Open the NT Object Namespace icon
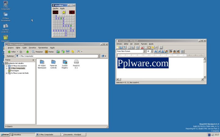The height and width of the screenshot is (137, 220). point(42,62)
